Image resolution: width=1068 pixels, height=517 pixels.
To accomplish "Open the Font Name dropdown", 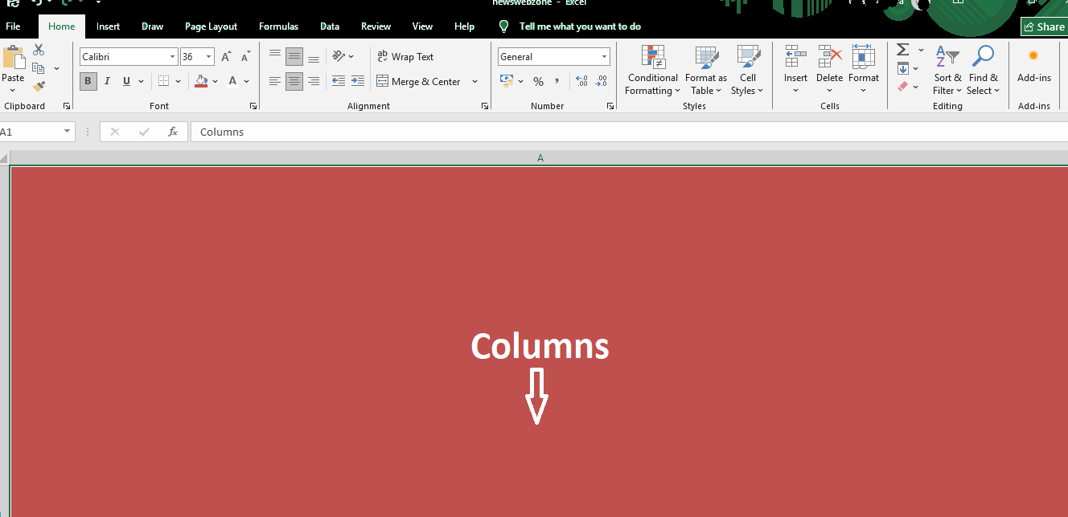I will (171, 56).
